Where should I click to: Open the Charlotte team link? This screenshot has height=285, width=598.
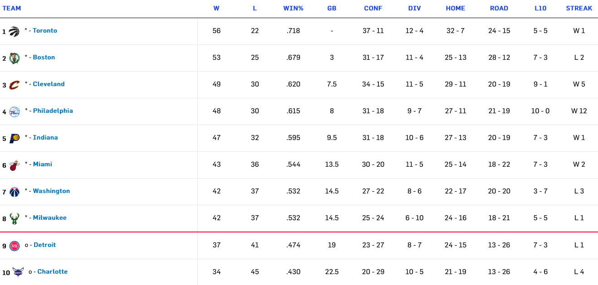tap(53, 271)
